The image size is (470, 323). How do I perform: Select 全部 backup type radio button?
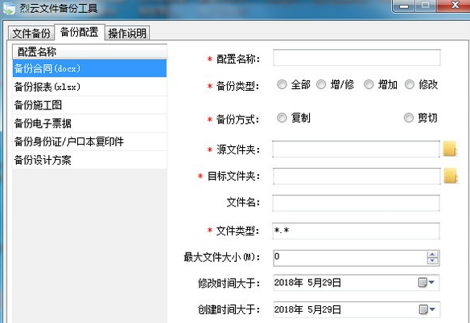tap(282, 84)
